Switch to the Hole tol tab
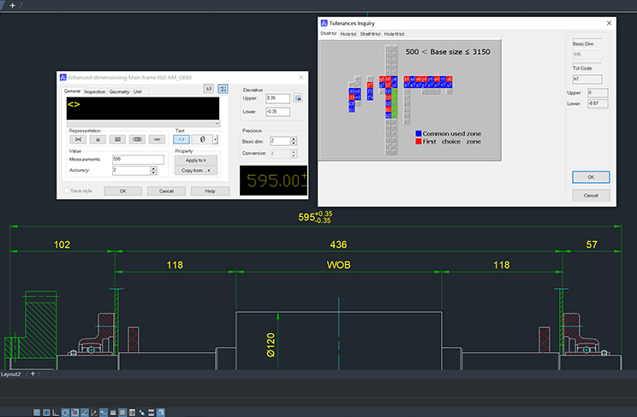Viewport: 637px width, 417px height. click(x=348, y=33)
